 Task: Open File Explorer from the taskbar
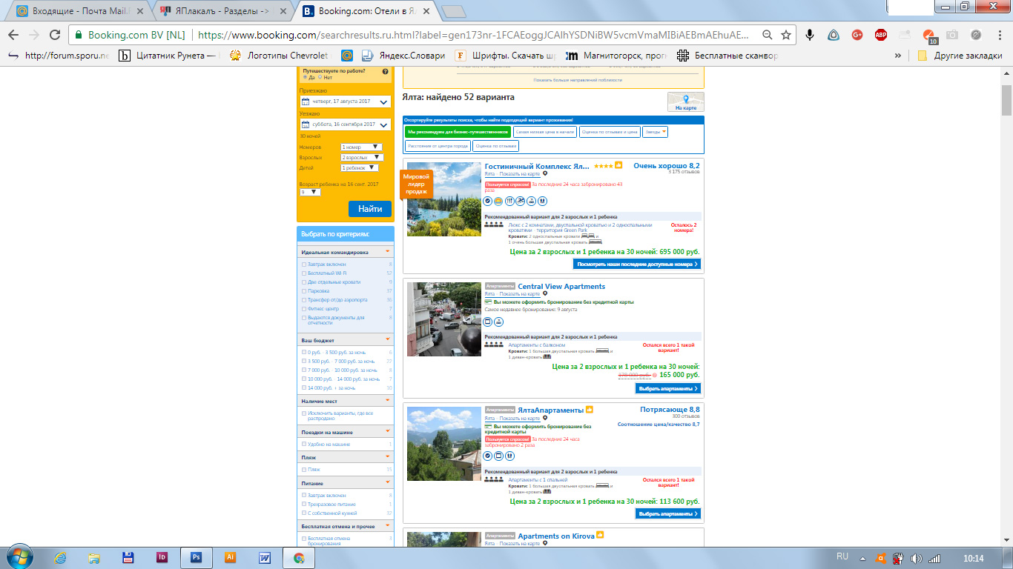pos(94,558)
